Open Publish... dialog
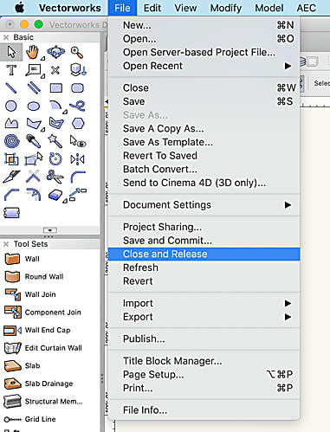330x432 pixels. click(x=204, y=339)
